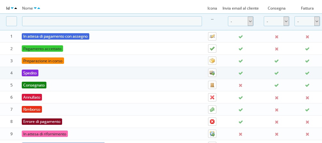Click the Invia email al cliente header
This screenshot has width=322, height=143.
tap(241, 8)
